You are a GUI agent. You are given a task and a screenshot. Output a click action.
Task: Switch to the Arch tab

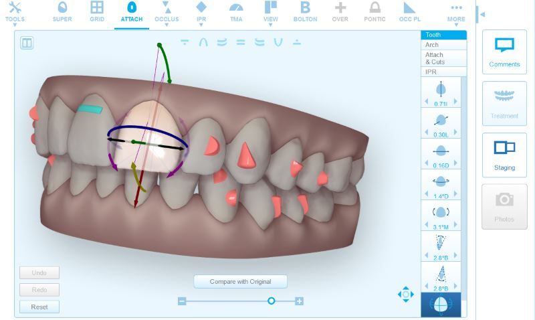[443, 45]
